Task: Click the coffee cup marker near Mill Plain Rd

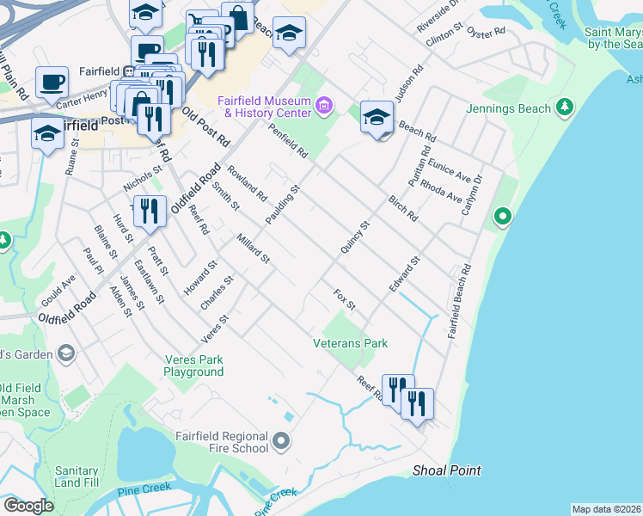Action: click(x=52, y=83)
